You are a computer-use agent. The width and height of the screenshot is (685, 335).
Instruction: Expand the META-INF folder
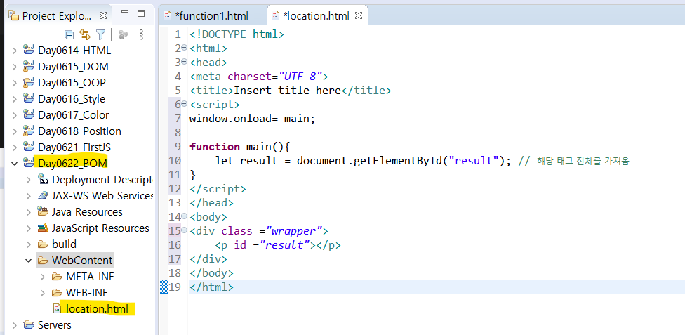[43, 277]
